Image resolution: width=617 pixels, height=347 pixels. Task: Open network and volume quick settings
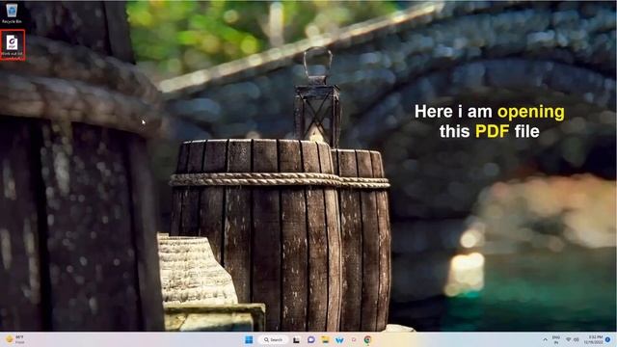(x=572, y=339)
